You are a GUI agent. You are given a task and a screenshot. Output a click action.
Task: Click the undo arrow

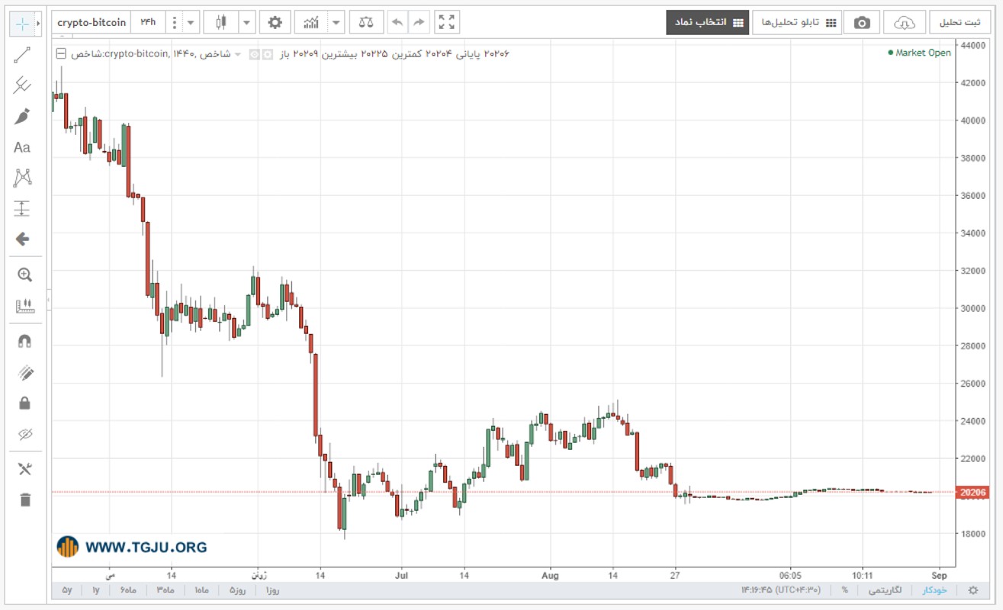[x=397, y=23]
